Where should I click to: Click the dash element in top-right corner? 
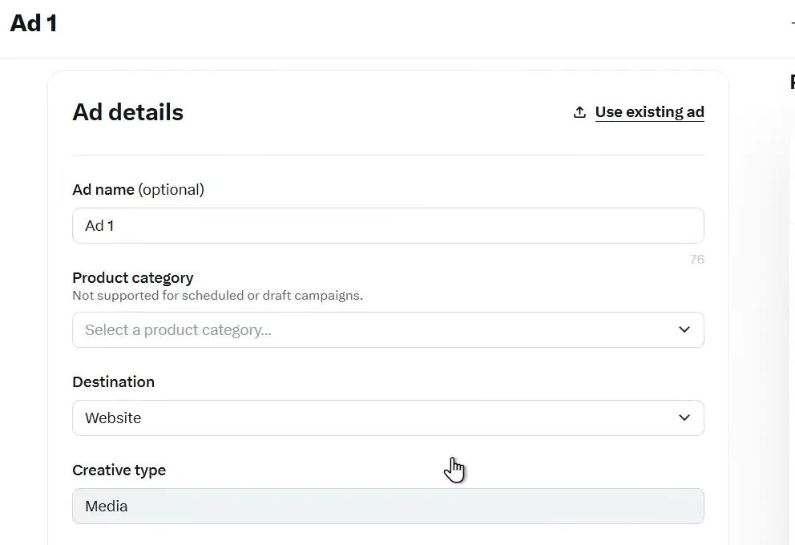click(x=792, y=23)
